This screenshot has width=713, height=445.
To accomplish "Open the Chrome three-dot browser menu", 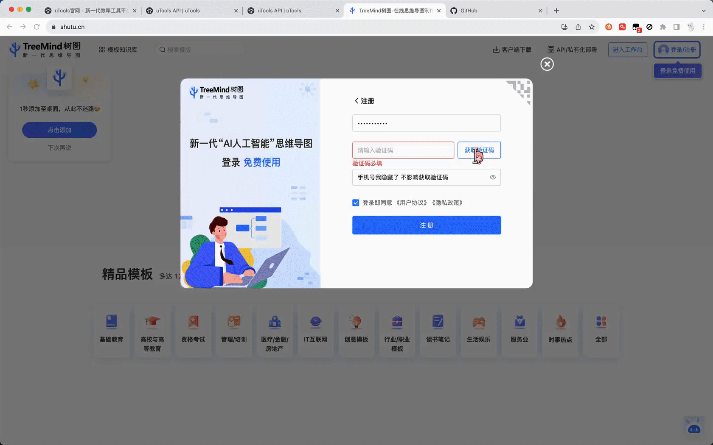I will tap(704, 27).
